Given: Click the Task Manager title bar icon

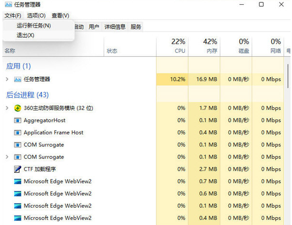Looking at the screenshot, I should 8,4.
